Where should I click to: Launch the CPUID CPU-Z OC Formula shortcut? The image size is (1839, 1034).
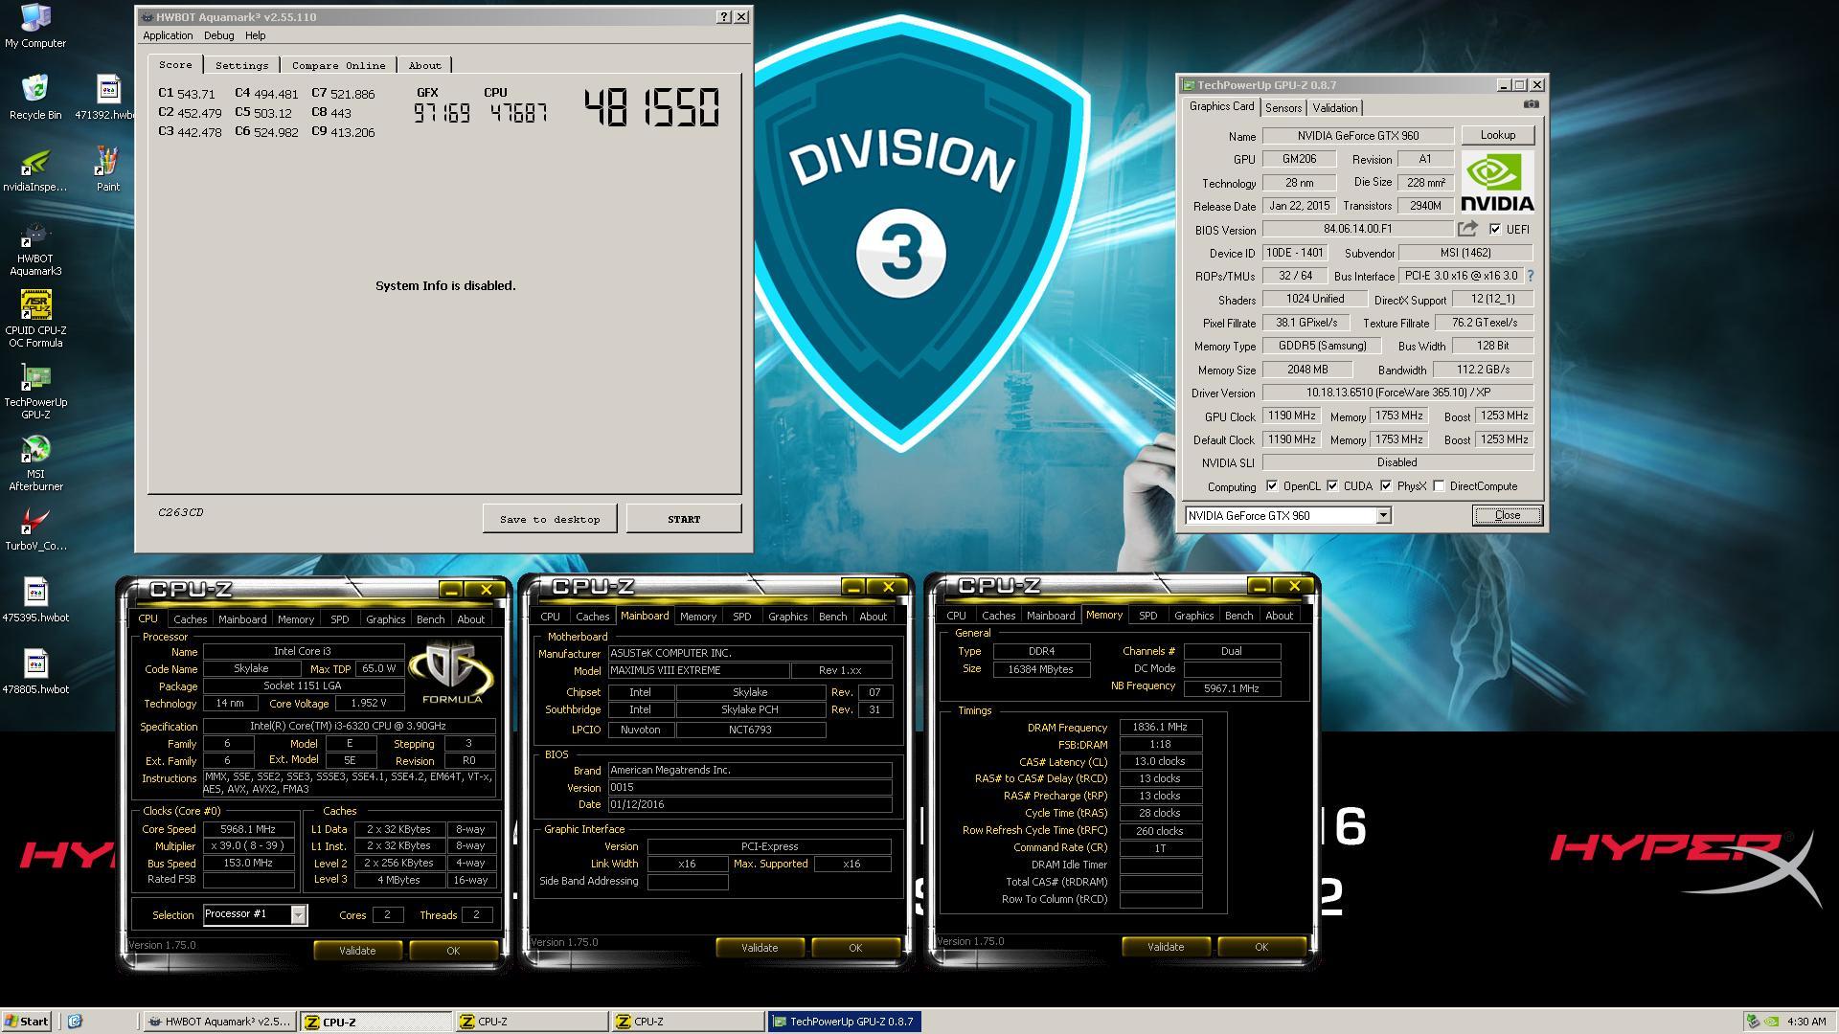coord(35,319)
